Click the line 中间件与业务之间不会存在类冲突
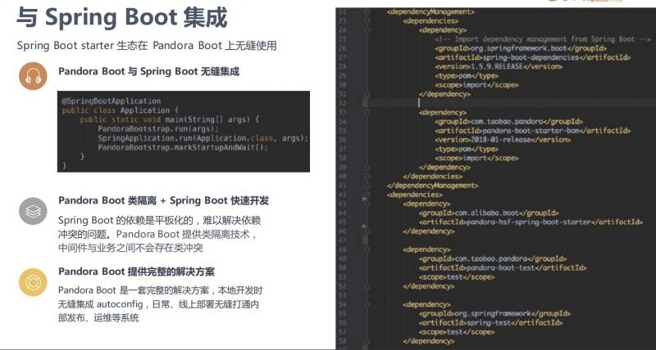656x350 pixels. click(130, 248)
